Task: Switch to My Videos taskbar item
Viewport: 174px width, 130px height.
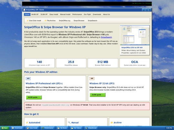Action: (x=76, y=128)
